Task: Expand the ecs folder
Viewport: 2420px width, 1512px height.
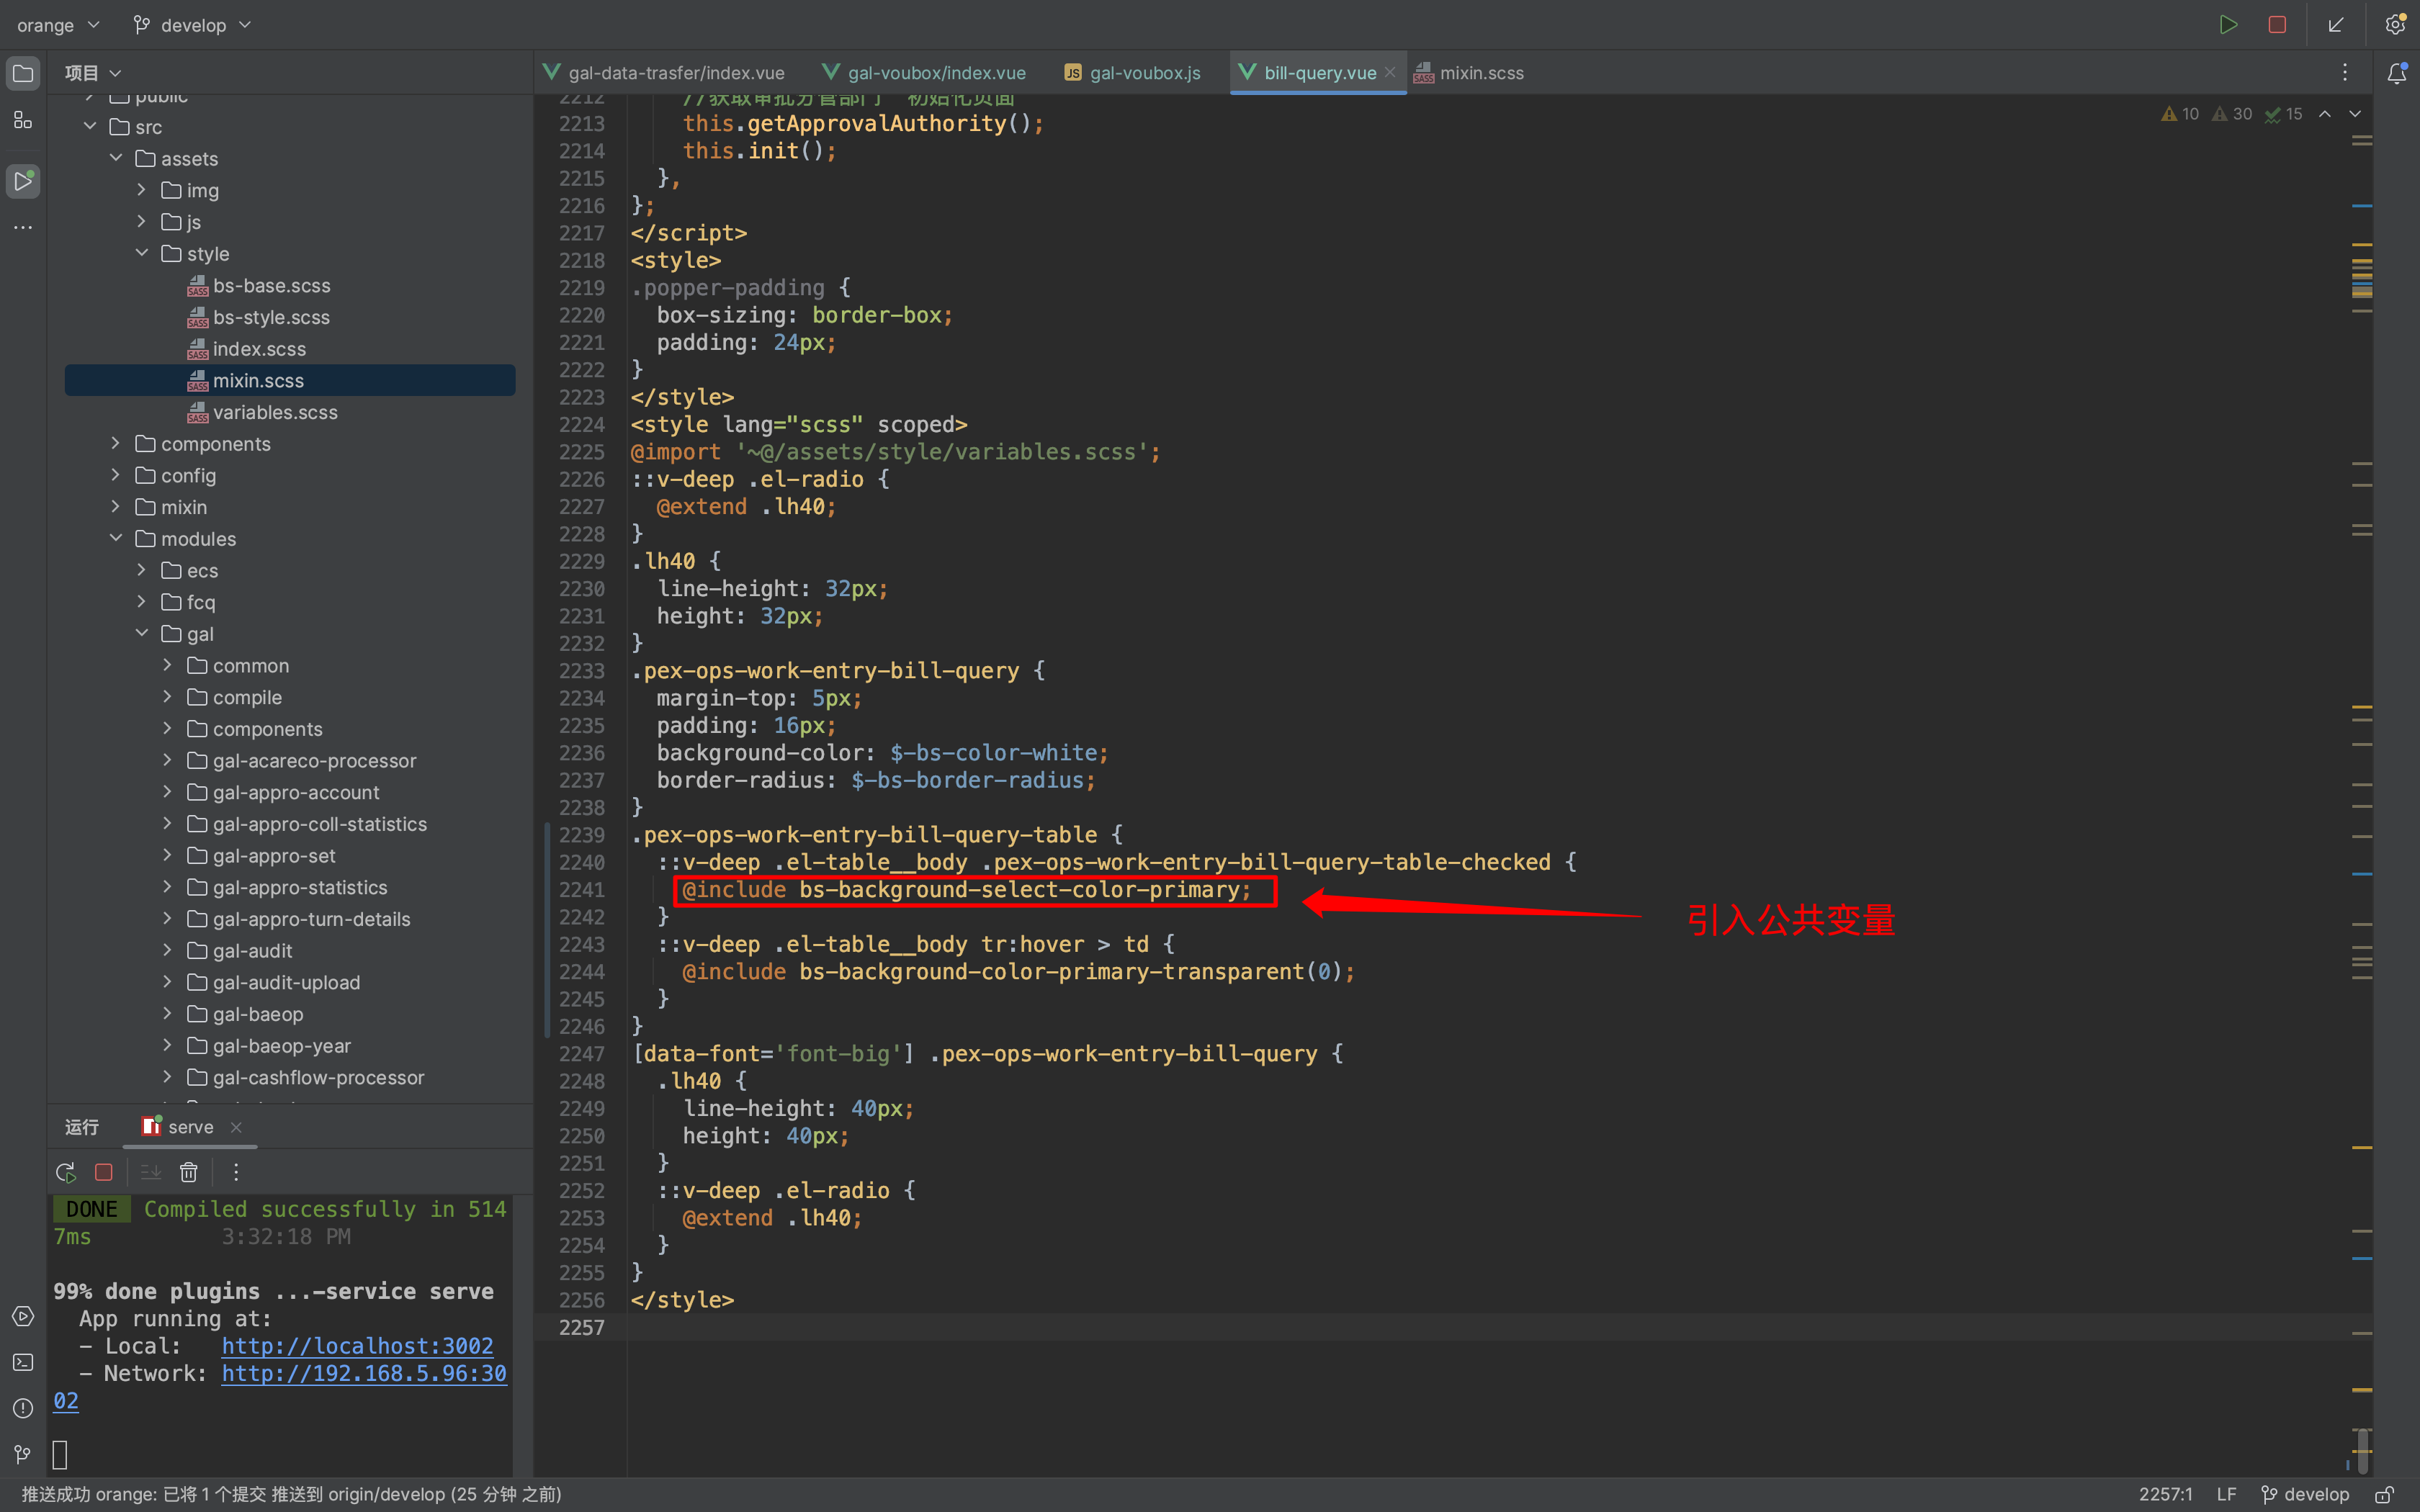Action: (x=142, y=570)
